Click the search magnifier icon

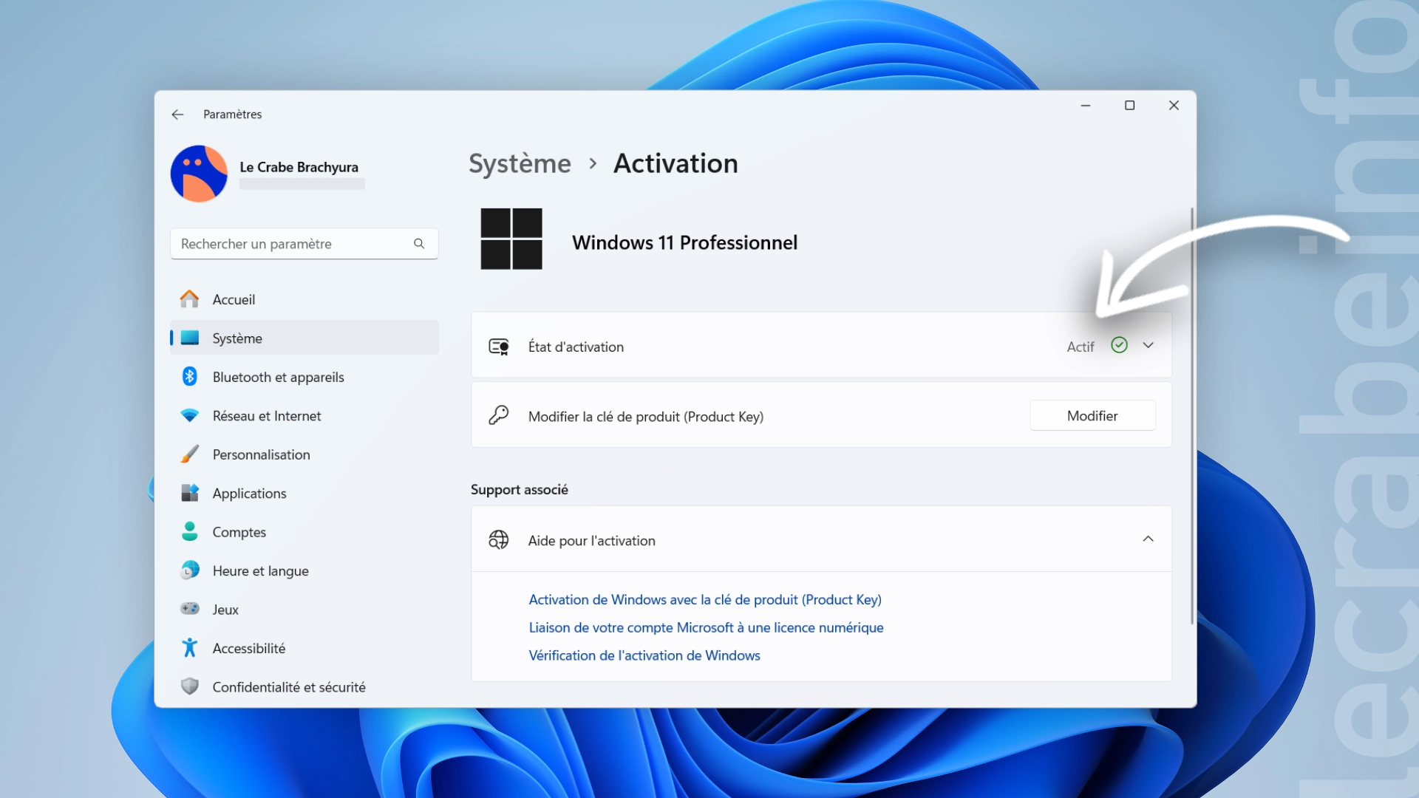[419, 244]
